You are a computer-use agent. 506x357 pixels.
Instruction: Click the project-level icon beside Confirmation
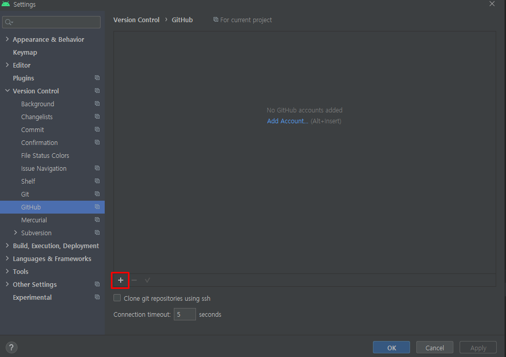pyautogui.click(x=97, y=142)
